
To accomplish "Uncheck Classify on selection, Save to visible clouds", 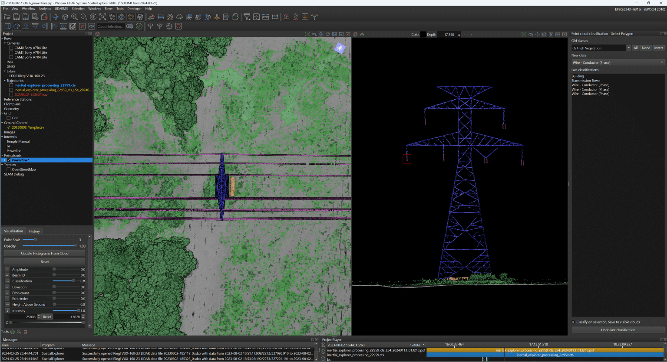I will tap(574, 322).
